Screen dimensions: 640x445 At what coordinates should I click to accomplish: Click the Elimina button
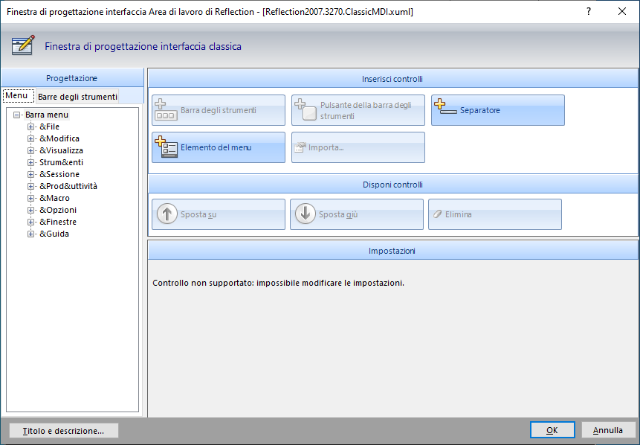coord(495,214)
